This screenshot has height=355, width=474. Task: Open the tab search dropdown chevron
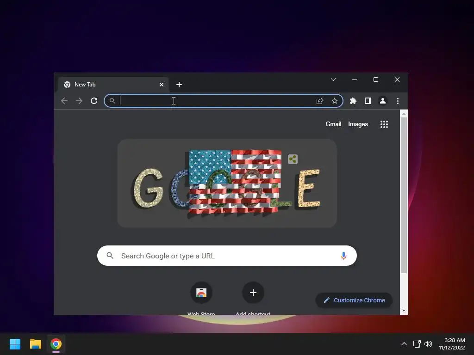click(x=333, y=80)
